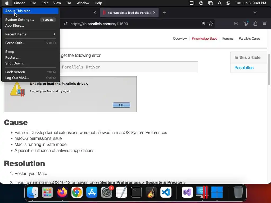Select Shut Down menu entry
The image size is (271, 203).
[x=31, y=63]
